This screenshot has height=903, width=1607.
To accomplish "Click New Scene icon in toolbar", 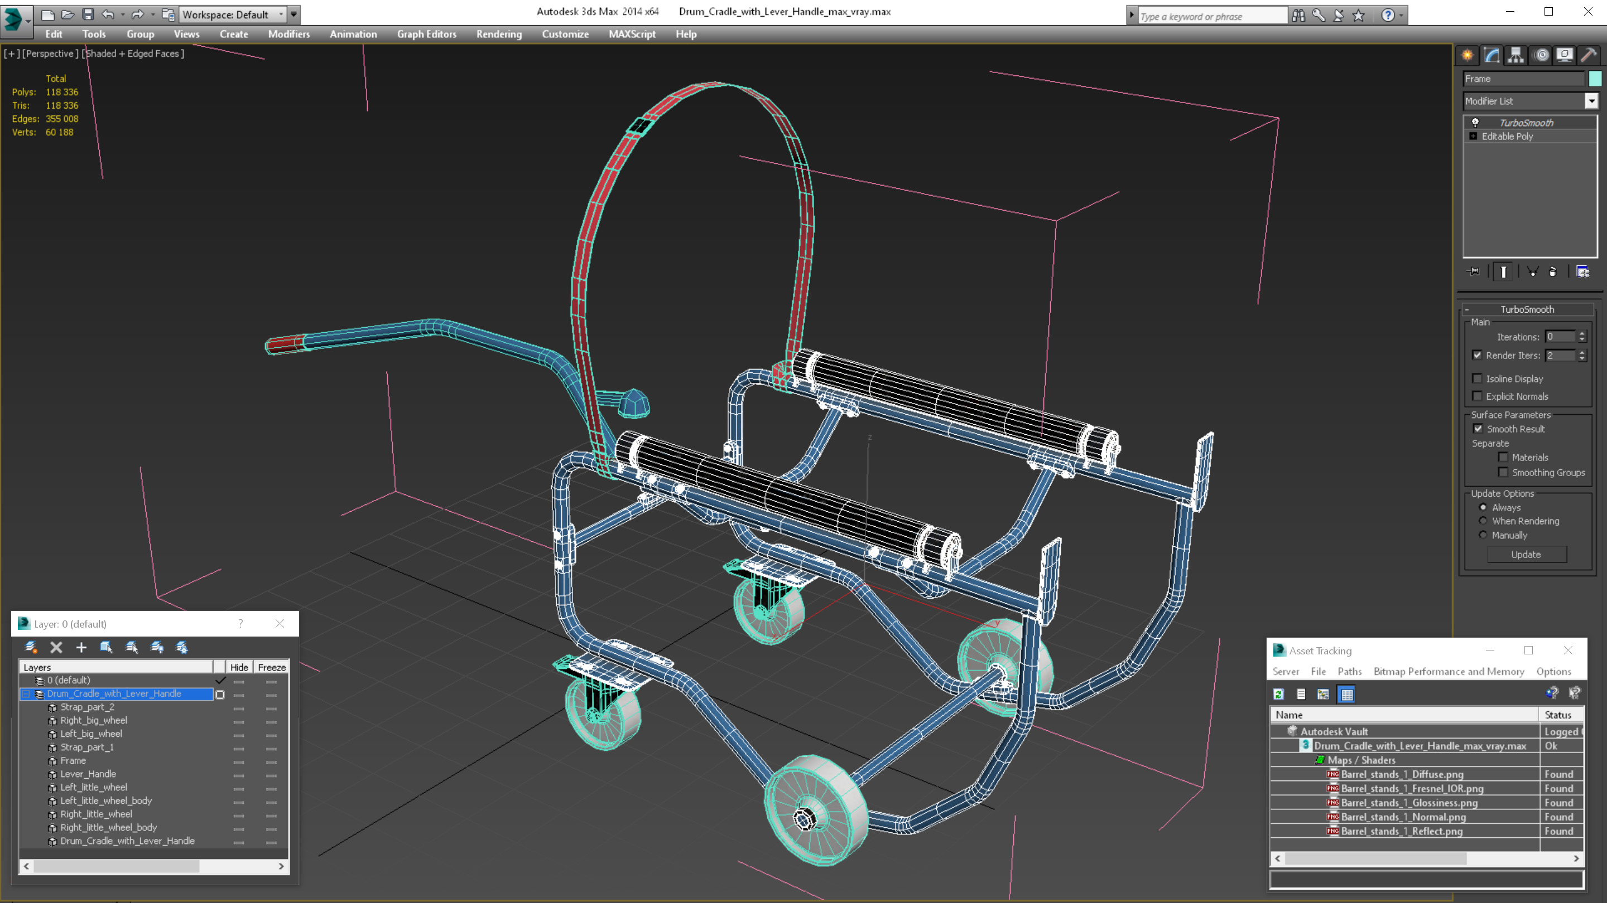I will [x=47, y=14].
